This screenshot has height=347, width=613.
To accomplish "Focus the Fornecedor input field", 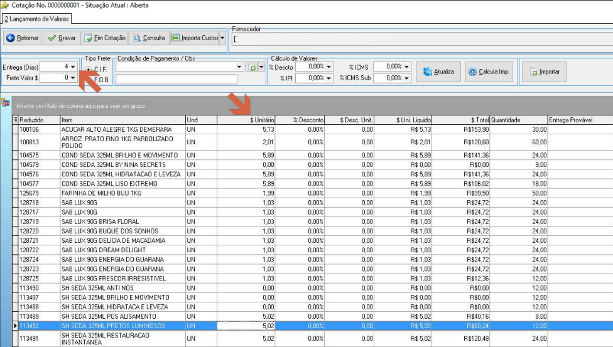I will [423, 39].
